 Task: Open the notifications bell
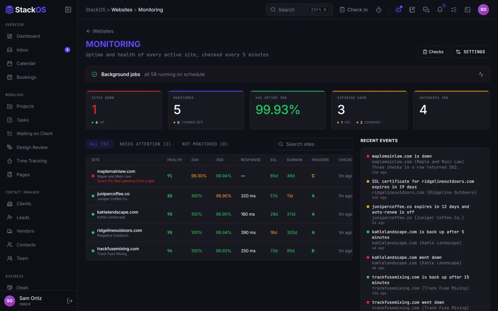[x=440, y=10]
